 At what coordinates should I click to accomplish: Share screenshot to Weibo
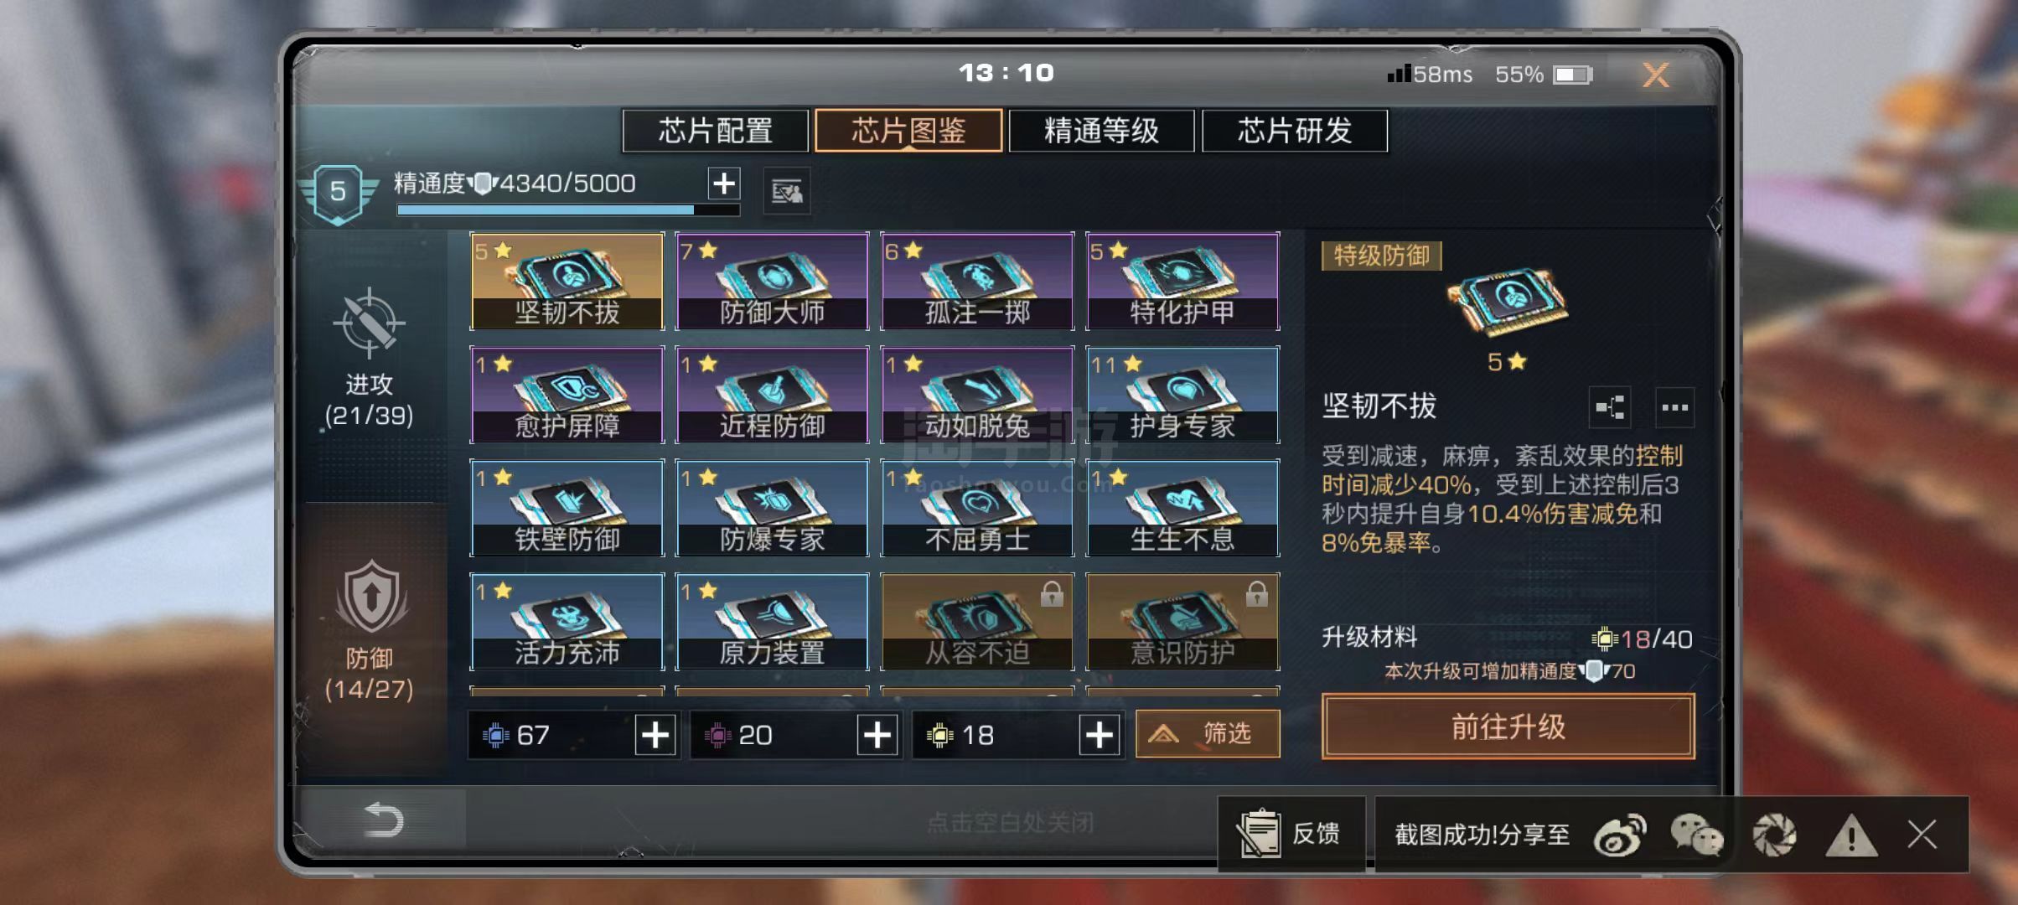click(1619, 835)
